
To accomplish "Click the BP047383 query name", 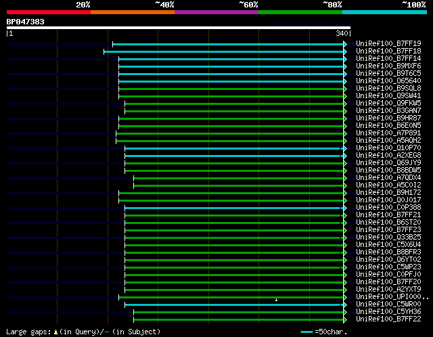I will click(x=26, y=22).
